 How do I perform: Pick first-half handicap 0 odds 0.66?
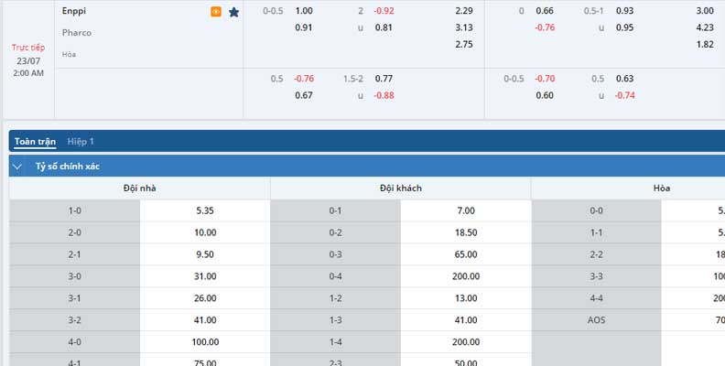pos(545,11)
